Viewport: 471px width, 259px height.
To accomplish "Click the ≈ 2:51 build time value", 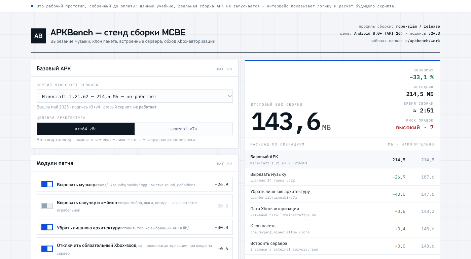I will tap(423, 110).
